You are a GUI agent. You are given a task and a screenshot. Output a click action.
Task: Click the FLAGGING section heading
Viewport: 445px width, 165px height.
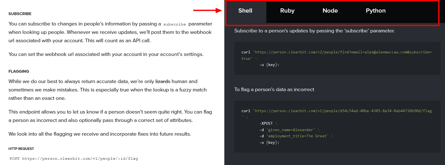coord(19,71)
